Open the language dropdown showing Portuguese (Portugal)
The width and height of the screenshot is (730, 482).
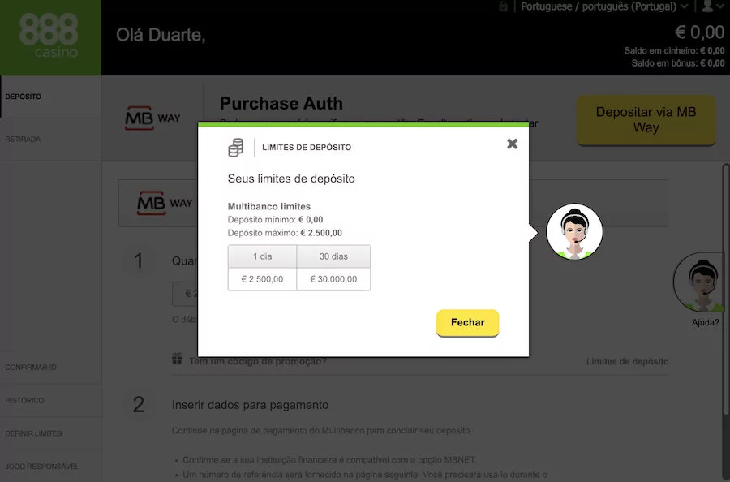[604, 6]
